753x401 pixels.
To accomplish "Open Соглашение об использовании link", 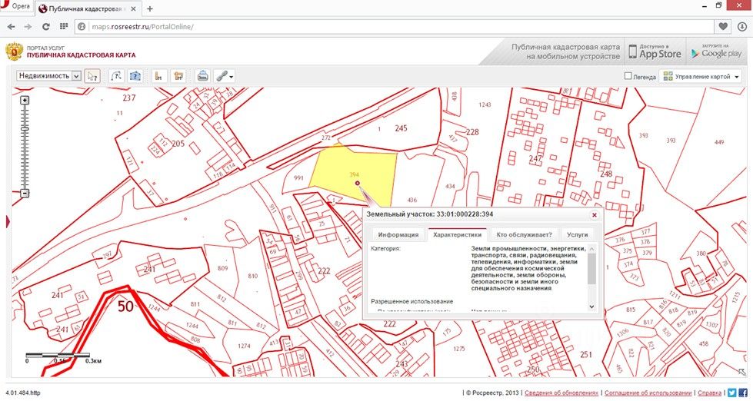I will click(648, 393).
